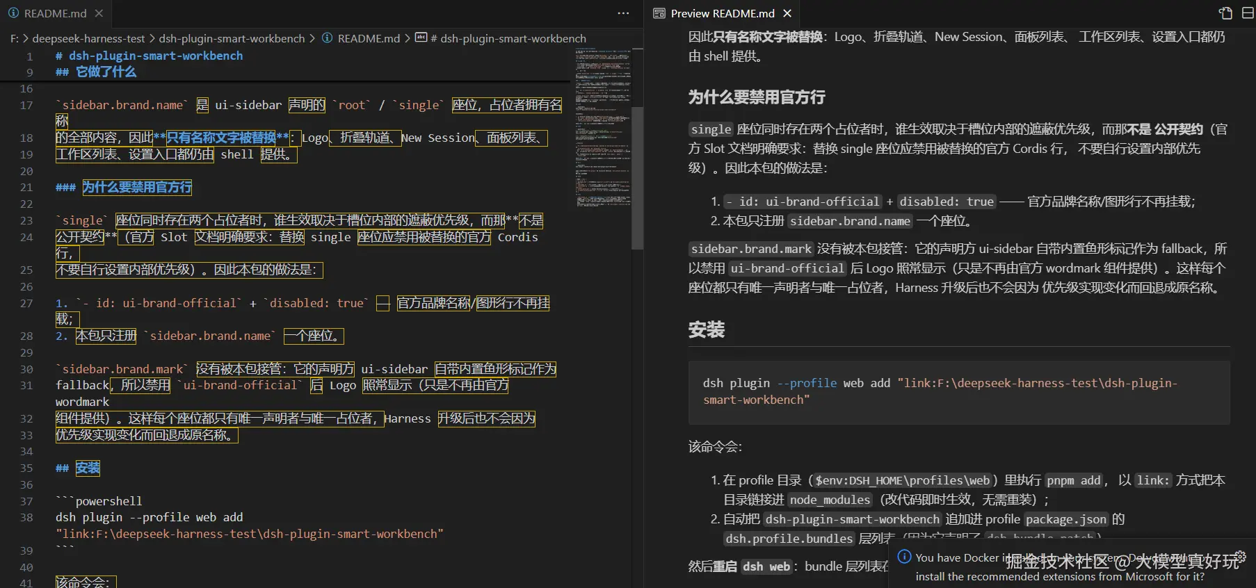Open the notification gear settings icon
Viewport: 1256px width, 588px height.
point(1241,557)
